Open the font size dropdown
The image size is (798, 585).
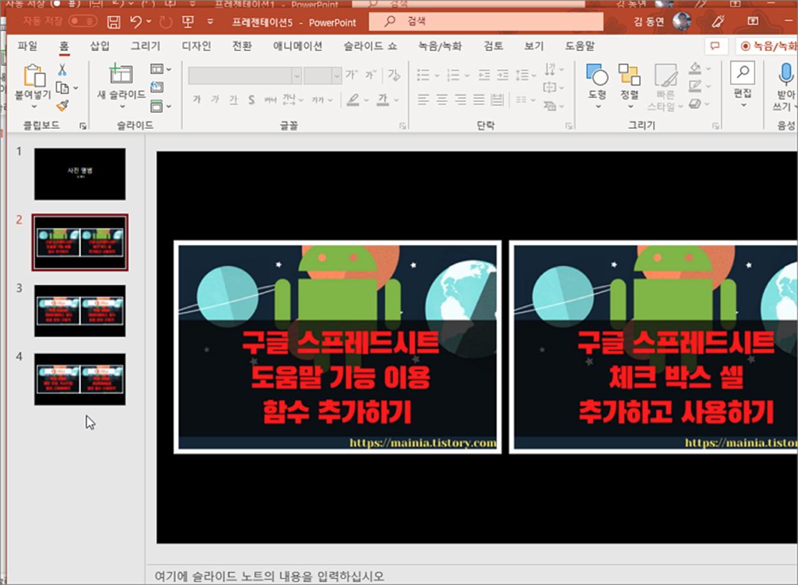click(337, 75)
